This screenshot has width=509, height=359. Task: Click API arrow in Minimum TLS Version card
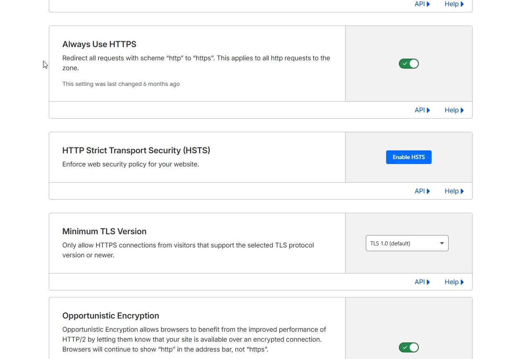pos(428,282)
